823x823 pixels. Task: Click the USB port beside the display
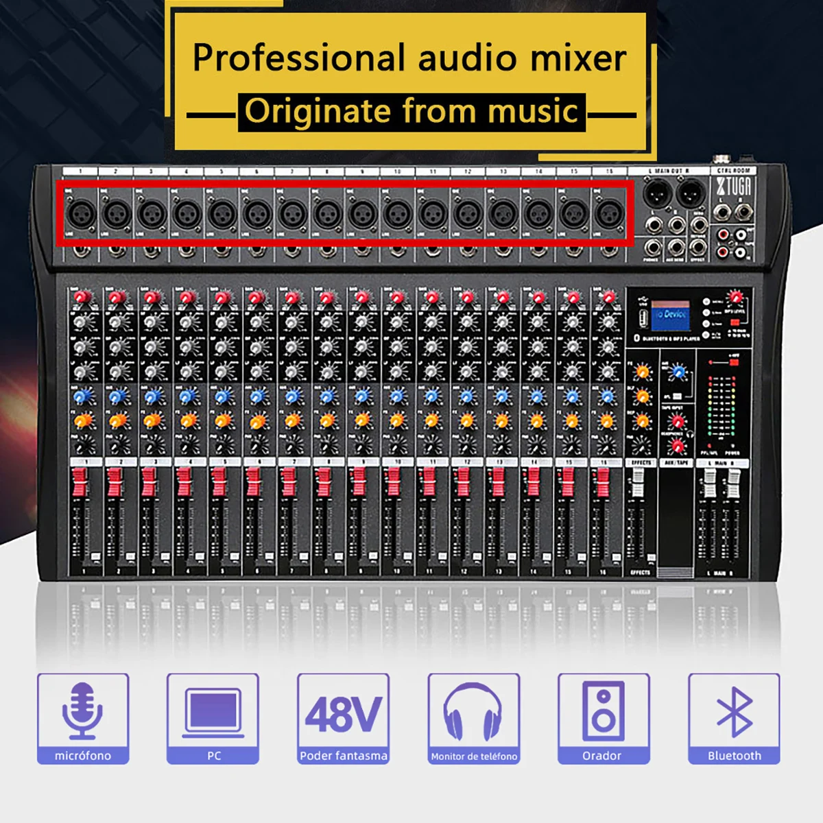(643, 317)
